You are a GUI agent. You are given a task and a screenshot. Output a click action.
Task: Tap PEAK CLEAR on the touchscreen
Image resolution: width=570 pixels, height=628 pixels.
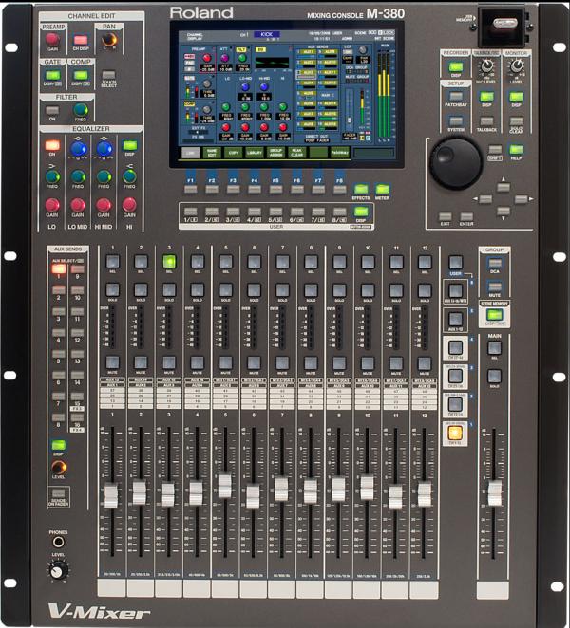296,153
